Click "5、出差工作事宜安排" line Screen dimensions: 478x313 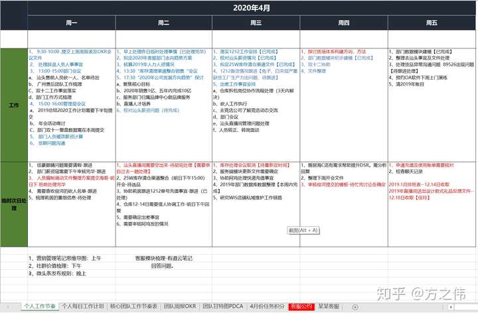234,84
